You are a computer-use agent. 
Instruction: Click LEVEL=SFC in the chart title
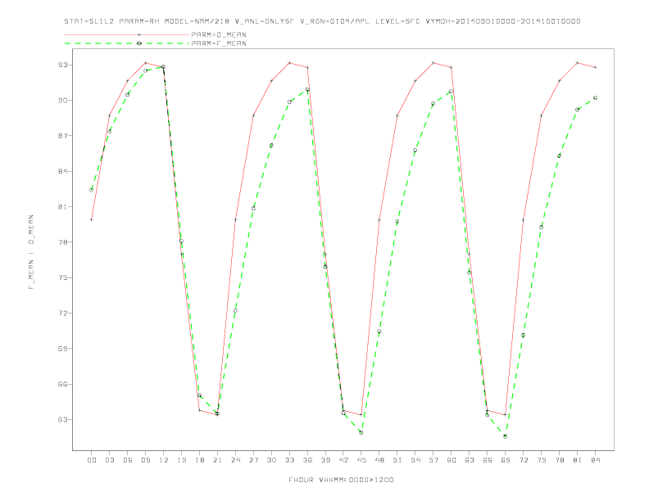tap(397, 21)
